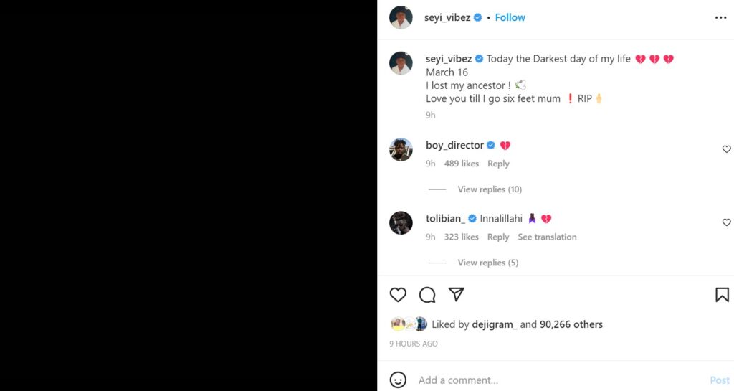The height and width of the screenshot is (391, 734).
Task: Click See translation on tolibian_'s comment
Action: [x=547, y=237]
